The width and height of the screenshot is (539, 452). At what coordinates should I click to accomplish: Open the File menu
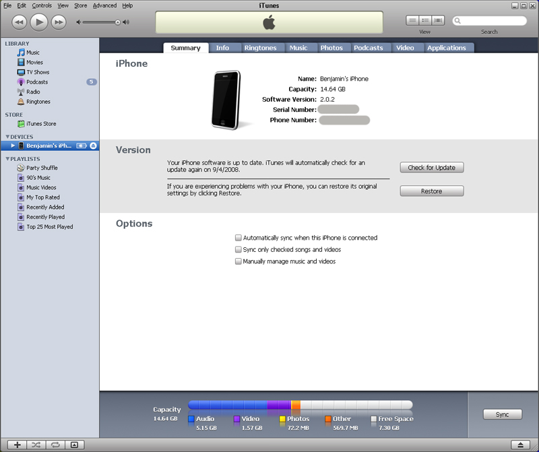tap(7, 5)
